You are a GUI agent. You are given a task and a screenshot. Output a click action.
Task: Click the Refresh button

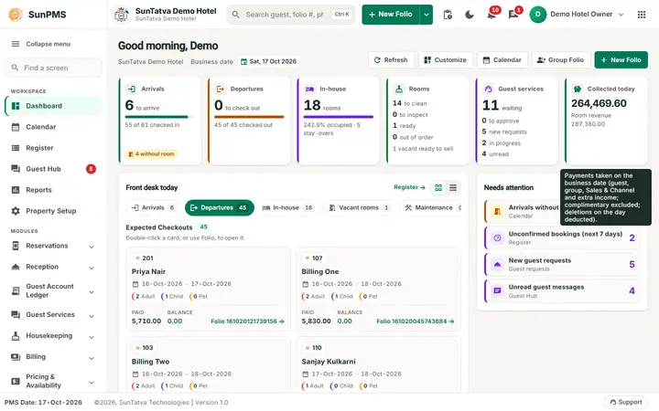[391, 60]
